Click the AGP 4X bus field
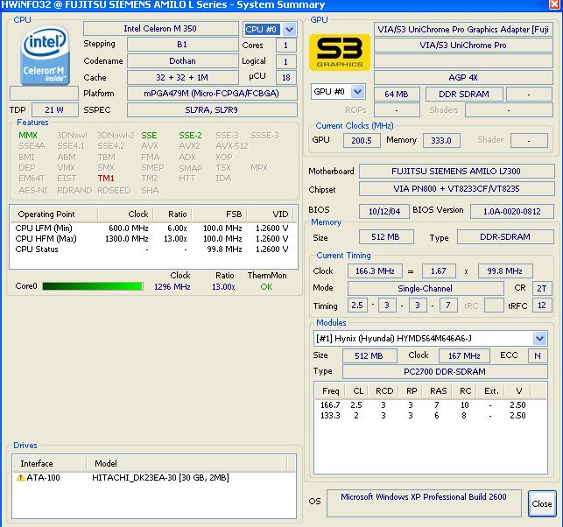This screenshot has height=527, width=563. pyautogui.click(x=463, y=78)
